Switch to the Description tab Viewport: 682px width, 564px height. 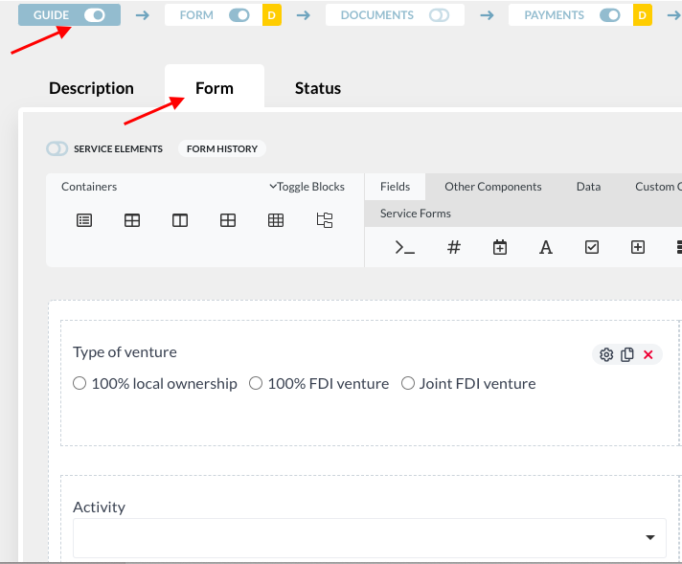(91, 88)
